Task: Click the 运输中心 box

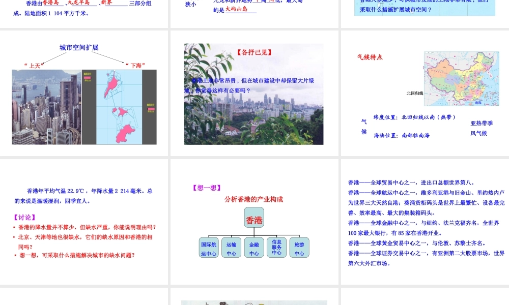Action: click(232, 248)
